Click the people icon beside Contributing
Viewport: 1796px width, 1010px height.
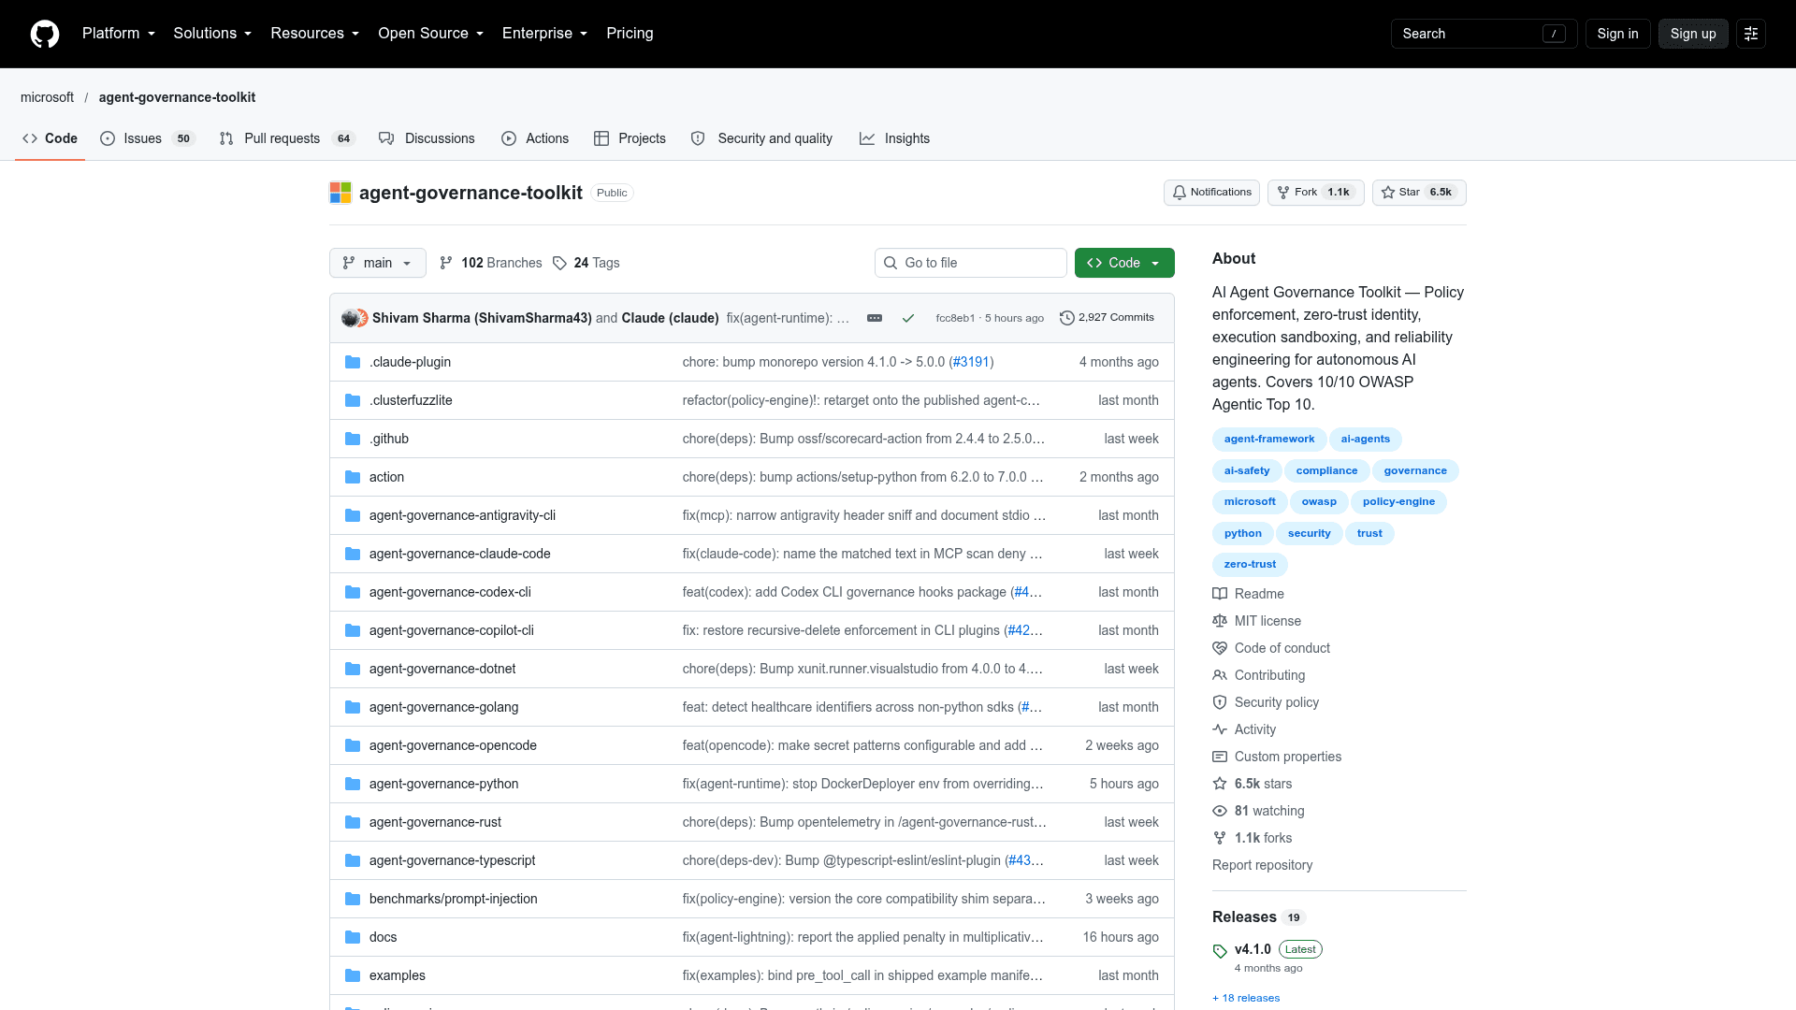tap(1220, 675)
